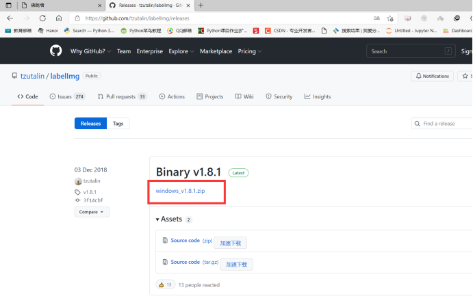Click the search magnifier in Find a release

pos(417,124)
